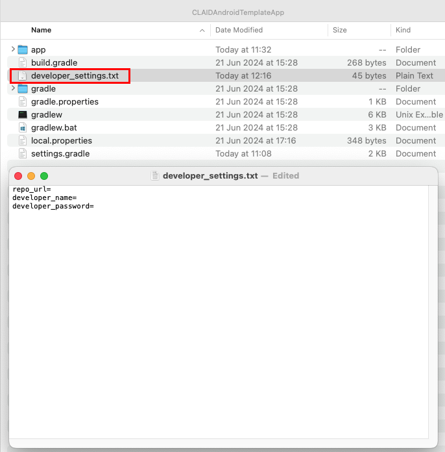Select the local.properties file name

tap(62, 140)
